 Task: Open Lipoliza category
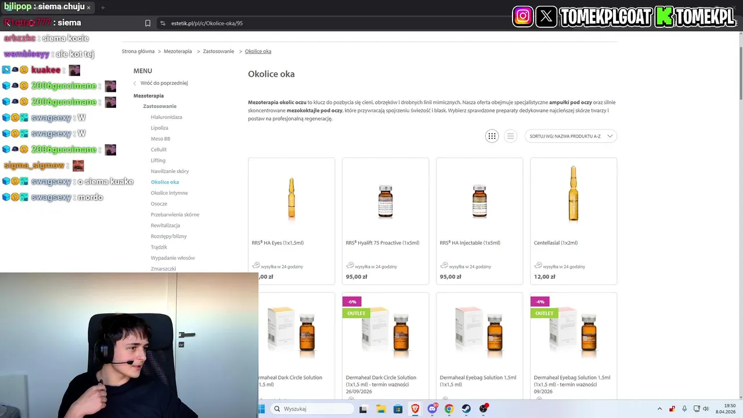tap(160, 128)
